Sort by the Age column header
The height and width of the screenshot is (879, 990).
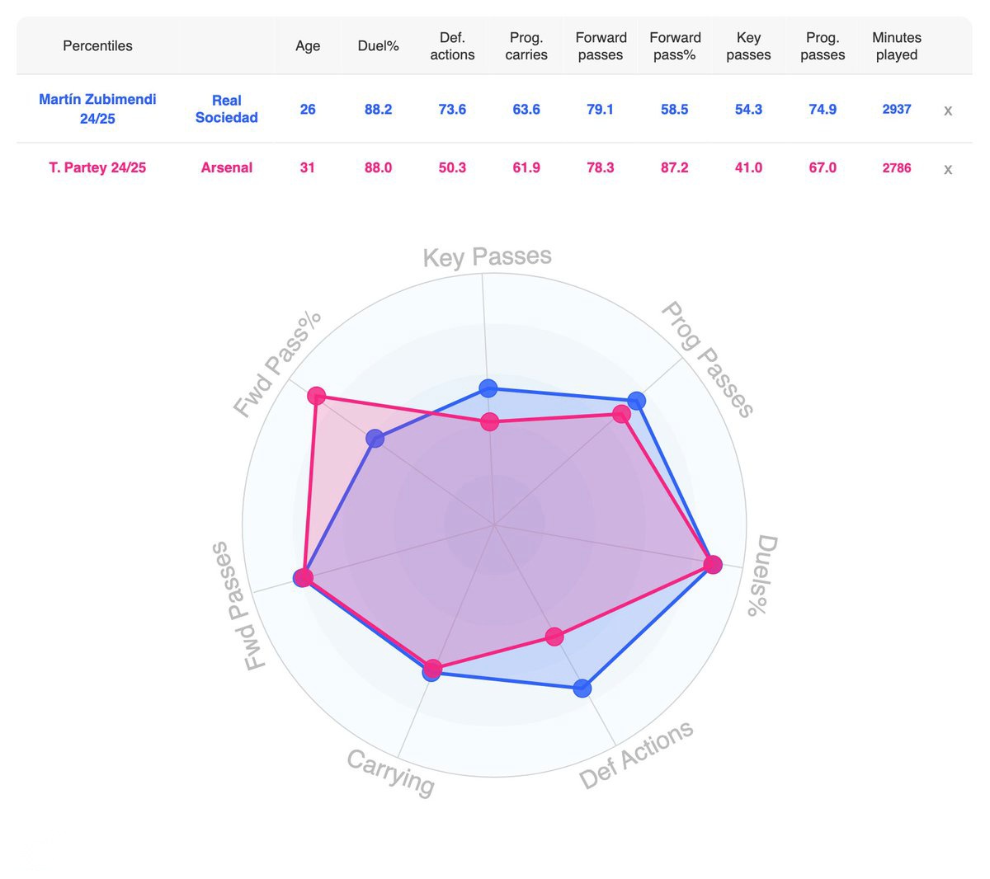click(308, 46)
